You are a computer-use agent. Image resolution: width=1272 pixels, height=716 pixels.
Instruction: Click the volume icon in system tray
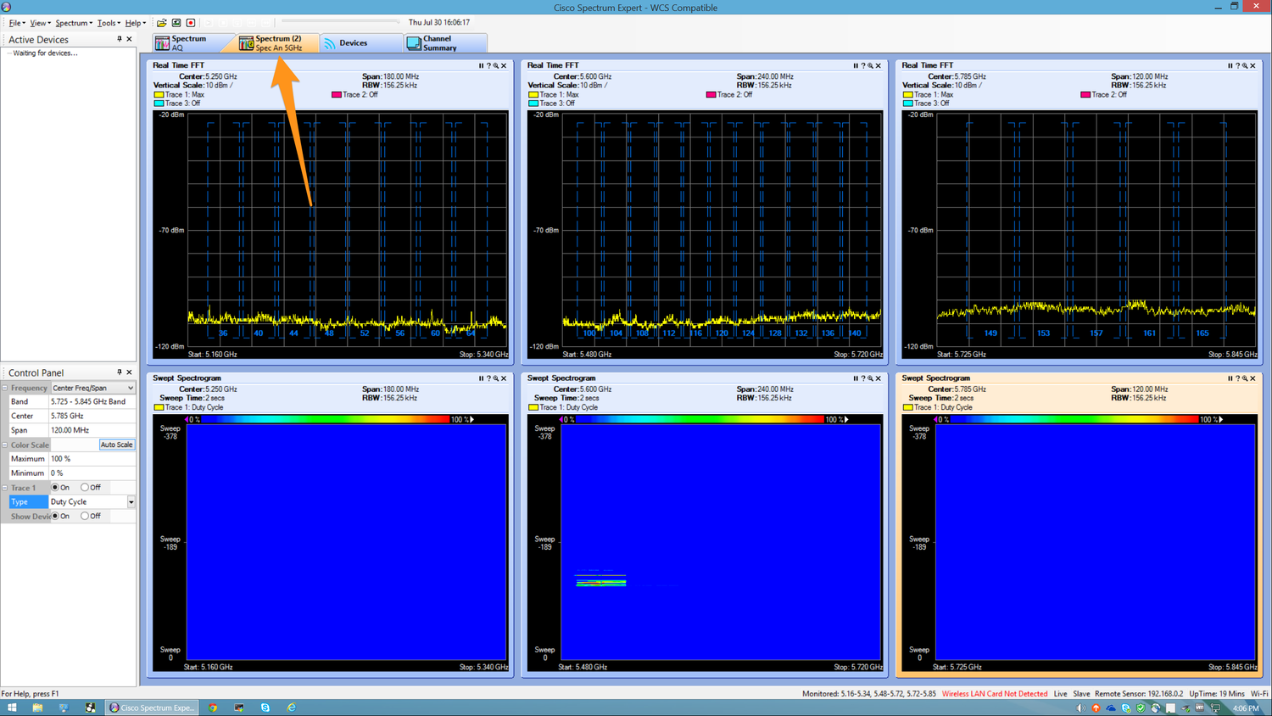click(1080, 708)
